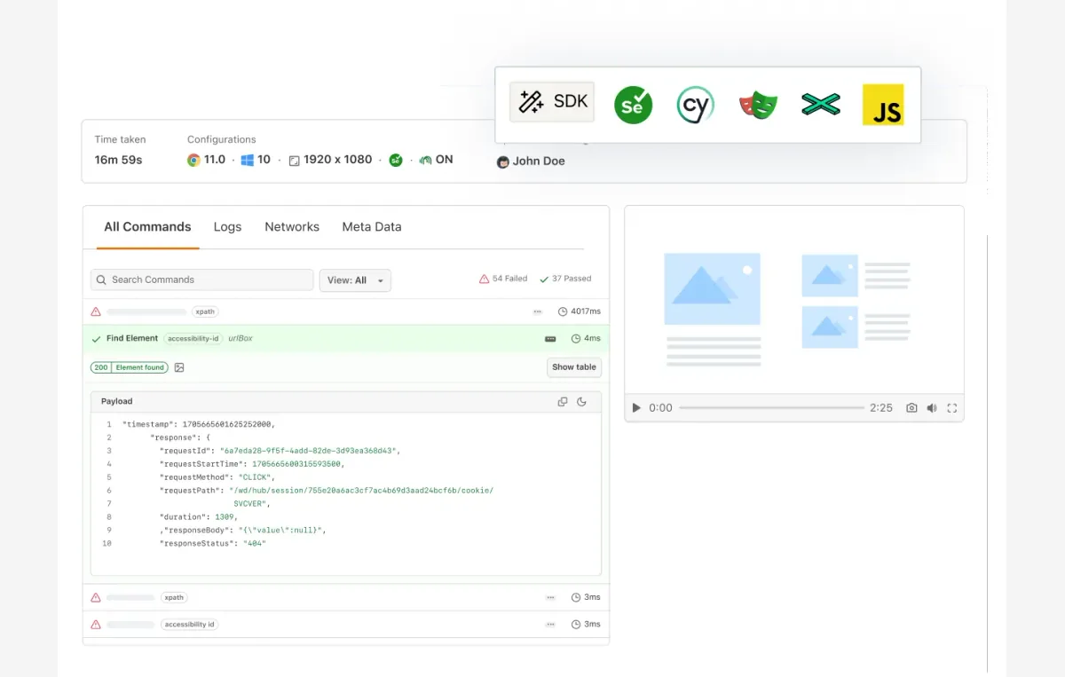This screenshot has height=677, width=1065.
Task: Open the screenshot image icon next to Element found
Action: tap(179, 367)
